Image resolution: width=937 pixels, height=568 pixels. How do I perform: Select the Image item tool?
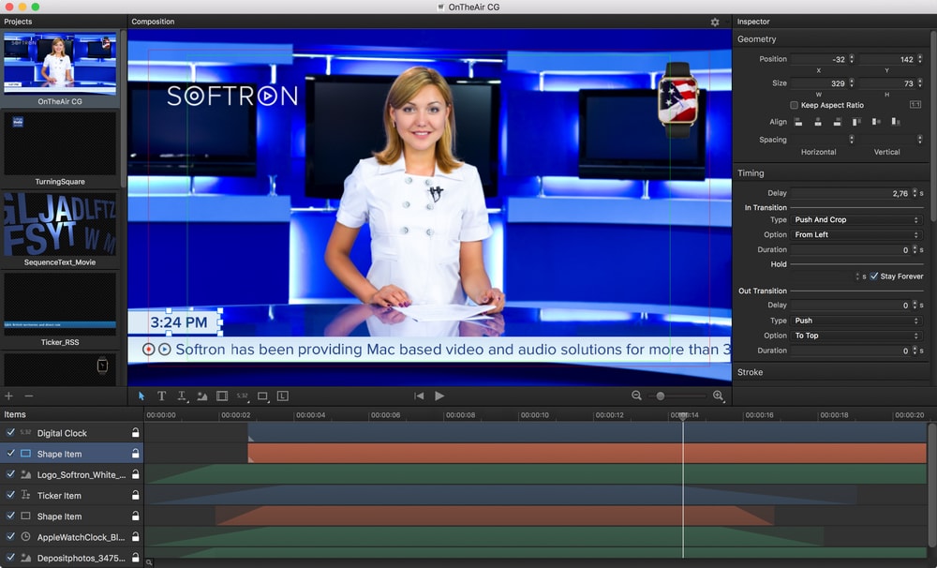pyautogui.click(x=202, y=396)
